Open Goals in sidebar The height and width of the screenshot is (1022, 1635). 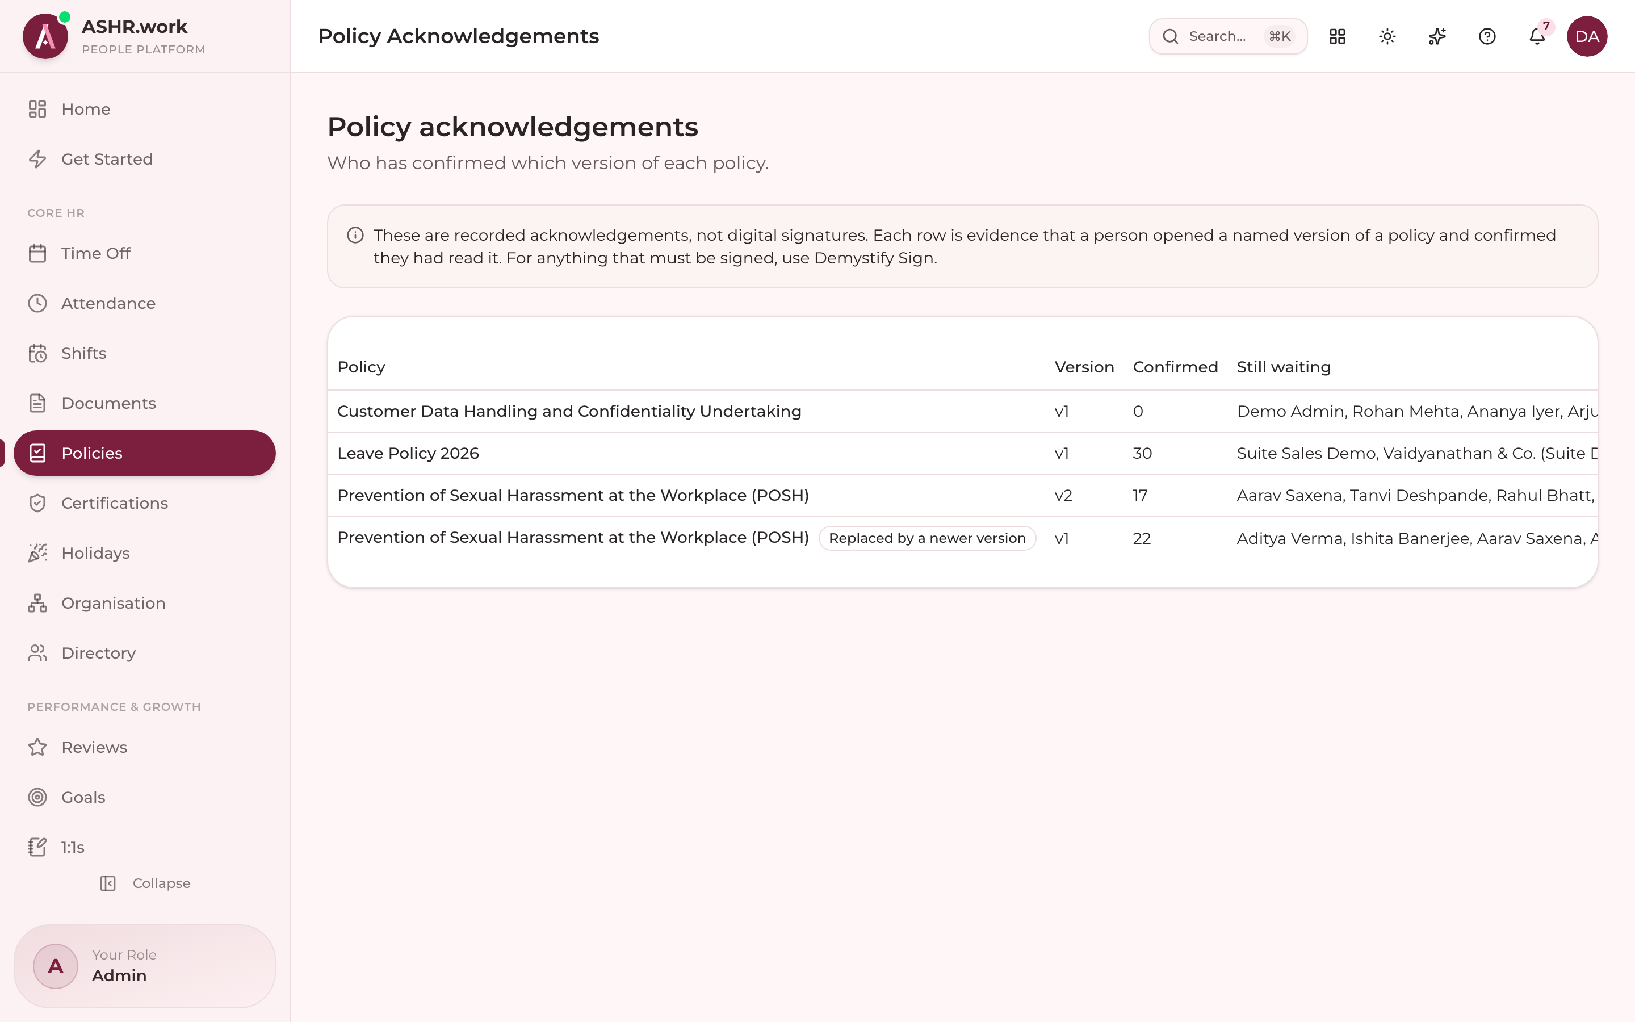145,797
